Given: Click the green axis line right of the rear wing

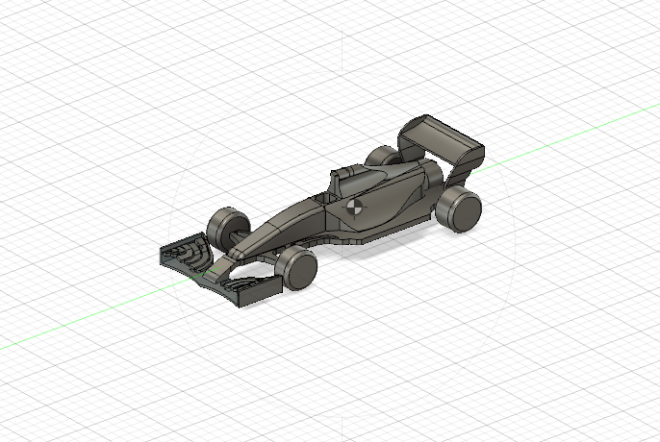Looking at the screenshot, I should point(564,138).
